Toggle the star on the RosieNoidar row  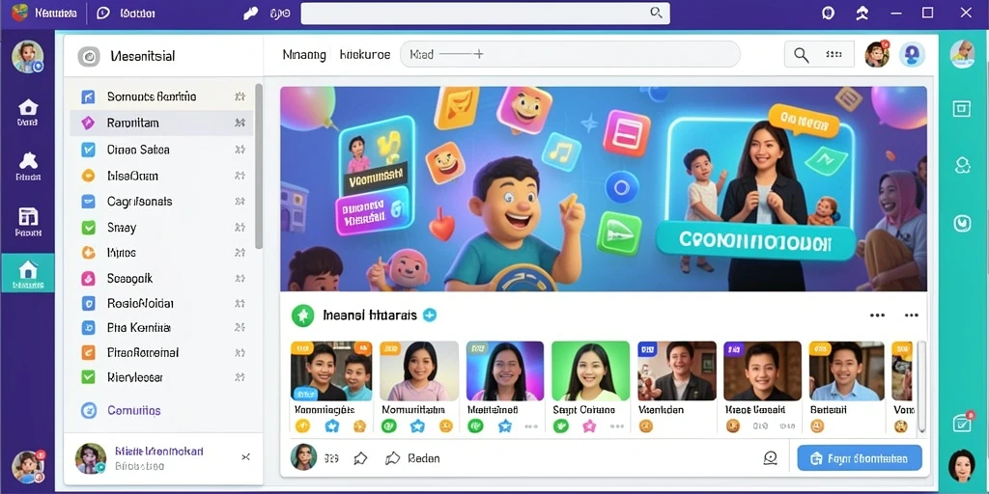coord(240,303)
